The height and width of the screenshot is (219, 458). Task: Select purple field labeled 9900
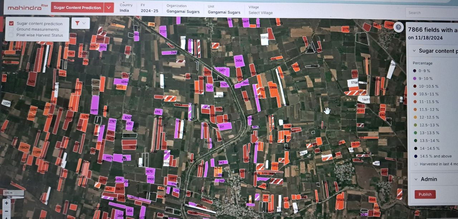click(x=151, y=179)
